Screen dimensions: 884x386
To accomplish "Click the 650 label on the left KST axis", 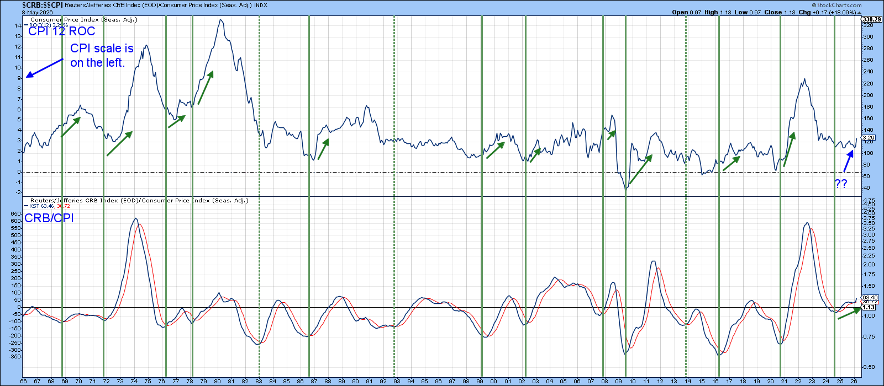I will pyautogui.click(x=16, y=214).
